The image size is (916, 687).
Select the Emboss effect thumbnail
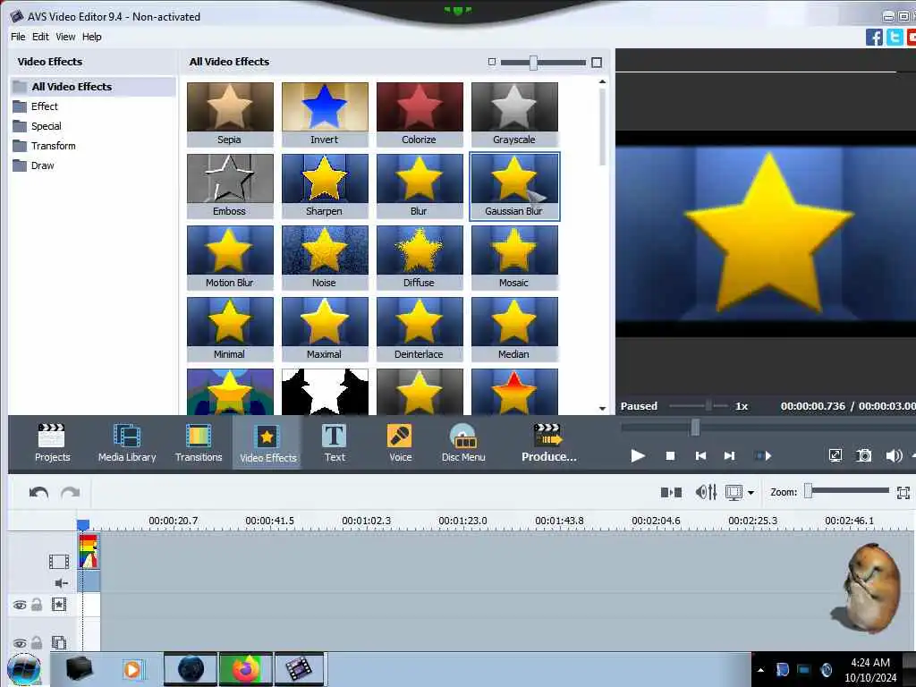tap(230, 186)
